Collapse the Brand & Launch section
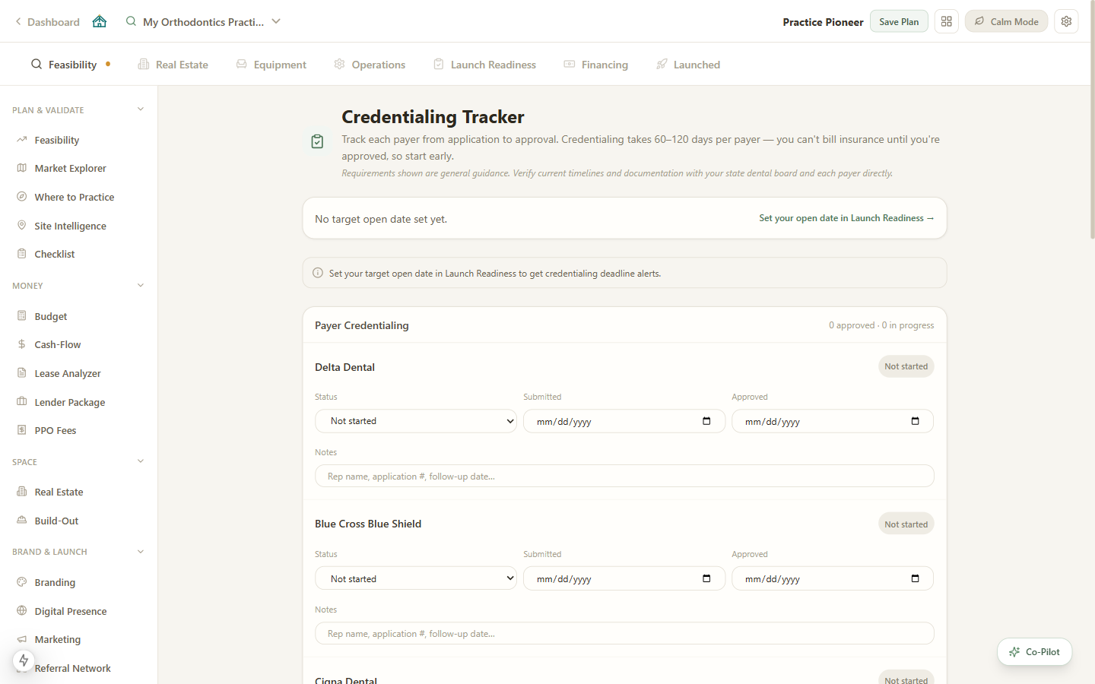1095x684 pixels. point(140,552)
